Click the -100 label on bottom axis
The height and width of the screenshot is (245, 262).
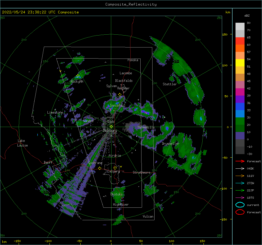click(x=48, y=241)
